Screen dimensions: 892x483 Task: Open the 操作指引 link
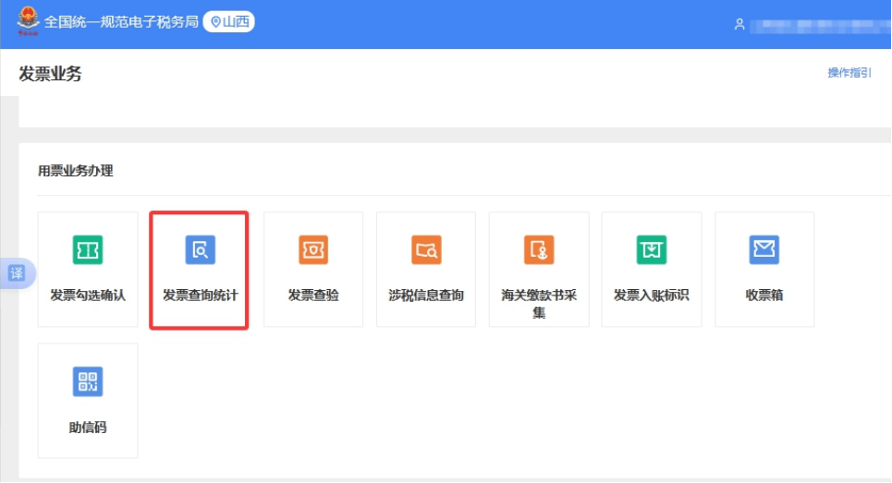coord(849,73)
